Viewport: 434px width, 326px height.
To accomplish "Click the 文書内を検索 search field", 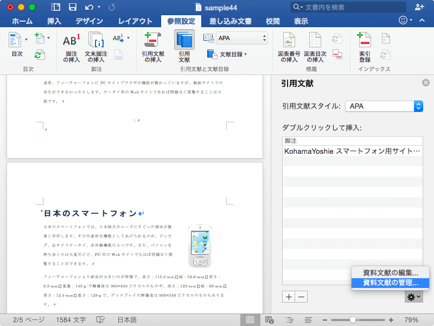I will tap(348, 7).
